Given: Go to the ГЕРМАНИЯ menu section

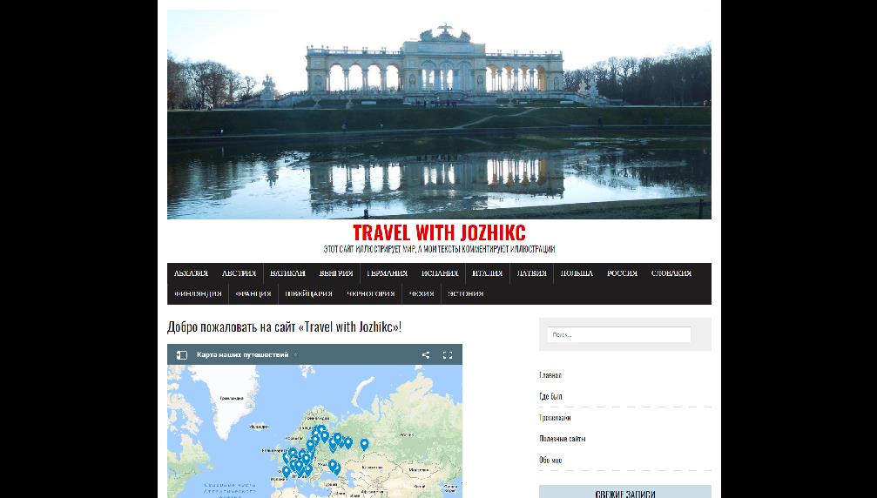Looking at the screenshot, I should (387, 273).
